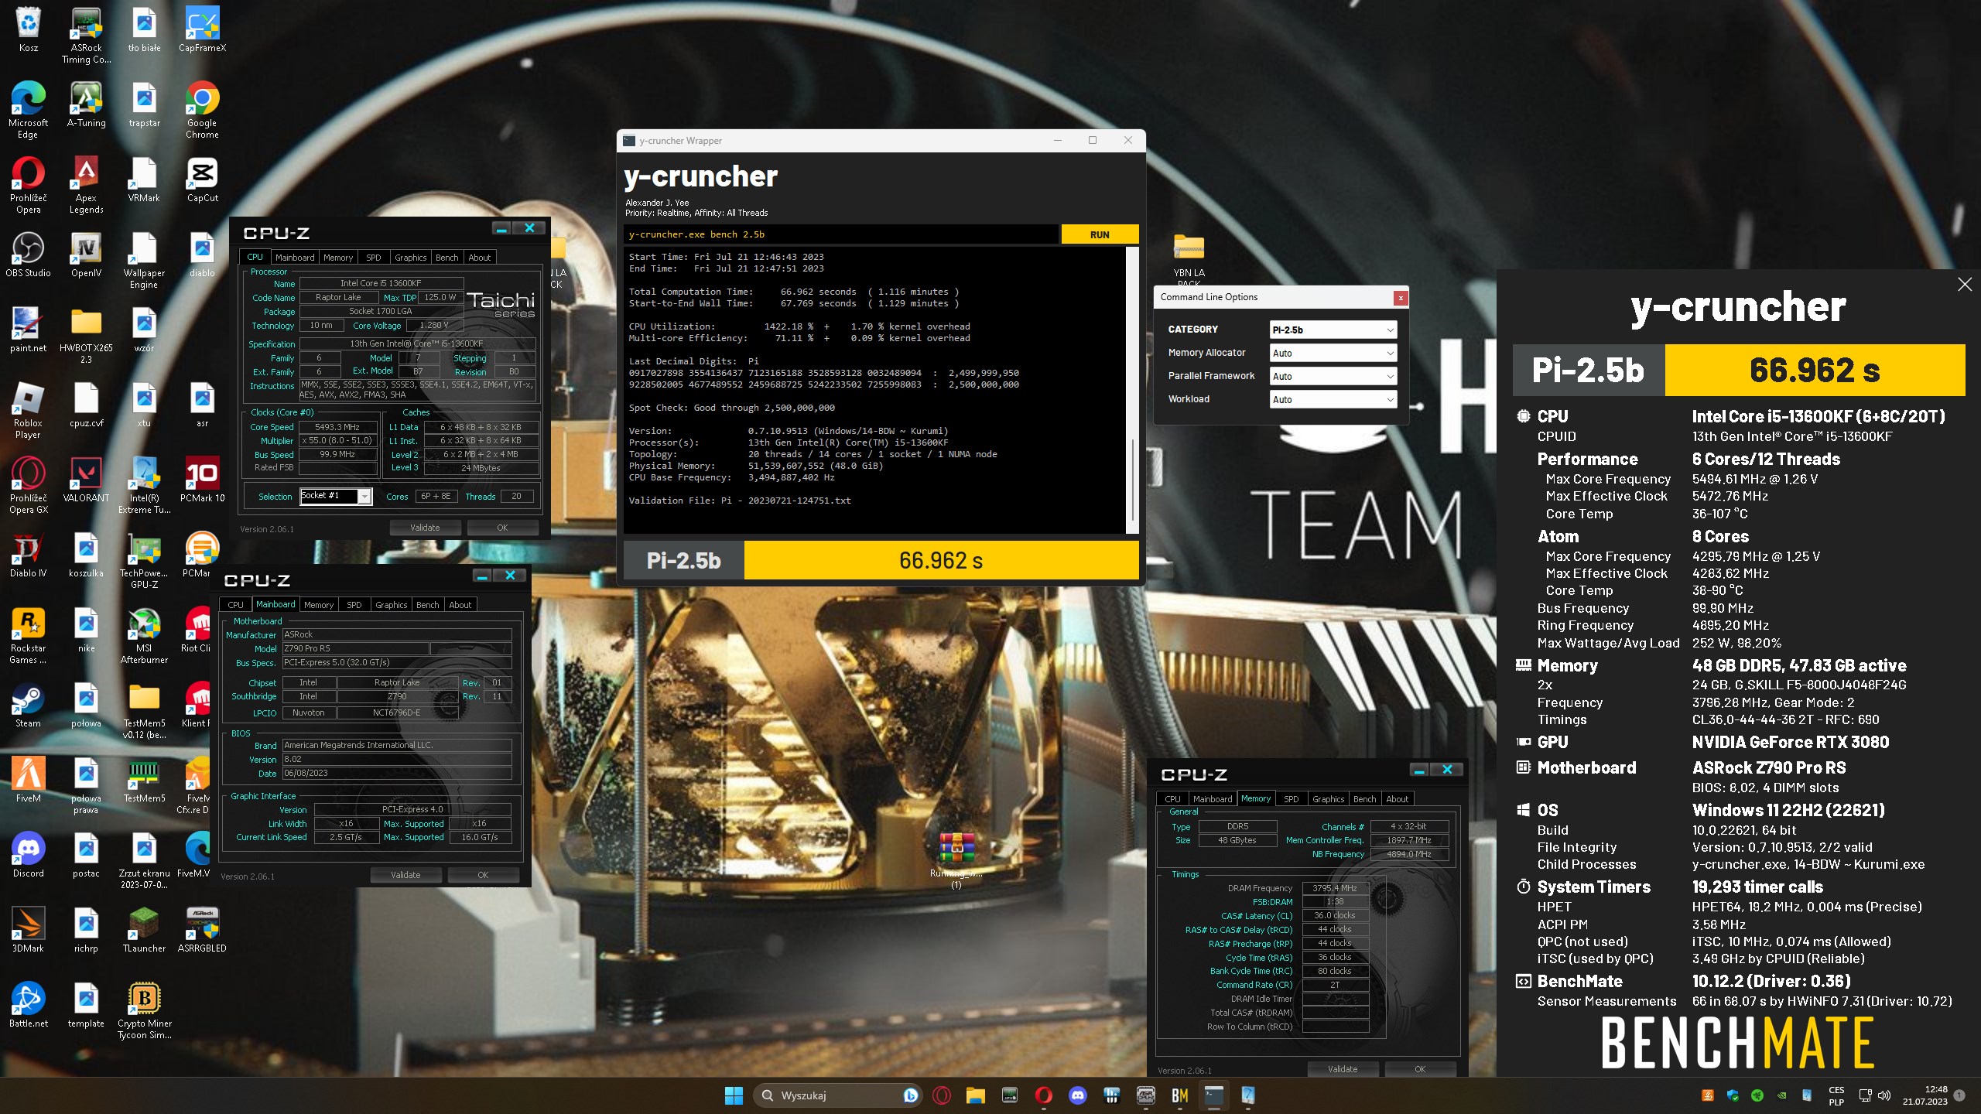Launch OBS Studio desktop shortcut
Screen dimensions: 1981x1114
tap(28, 255)
